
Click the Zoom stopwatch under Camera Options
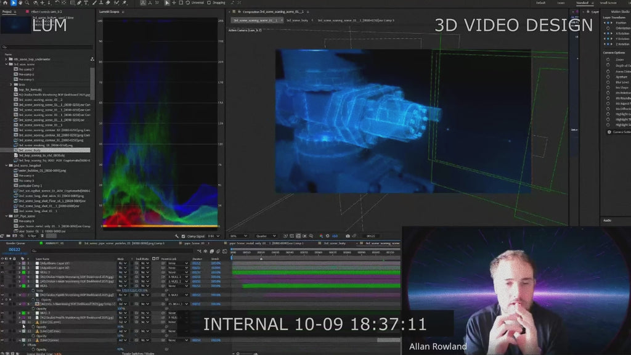608,60
